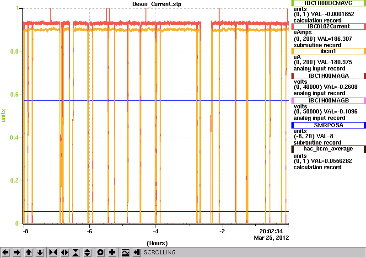This screenshot has height=258, width=366.
Task: Click the plus-sign toolbar icon
Action: coord(112,253)
